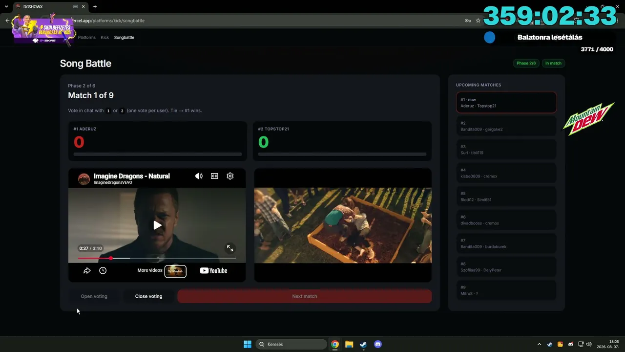Select upcoming match #3 Suri · tibi1119

pos(506,150)
